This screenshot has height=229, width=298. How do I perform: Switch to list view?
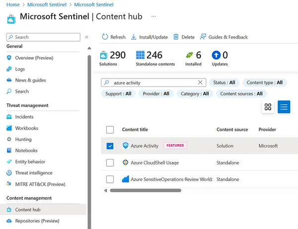pos(284,107)
